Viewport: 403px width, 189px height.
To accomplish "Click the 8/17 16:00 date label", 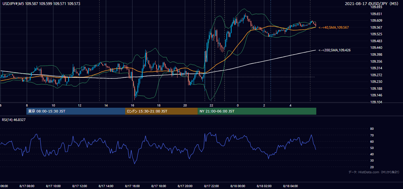I will 132,186.
